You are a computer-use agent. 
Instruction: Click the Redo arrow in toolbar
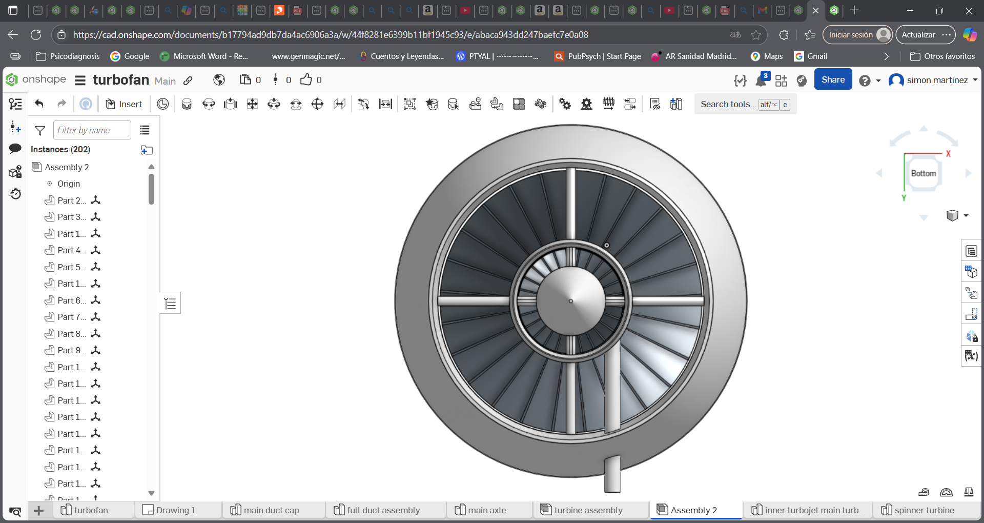(x=61, y=104)
